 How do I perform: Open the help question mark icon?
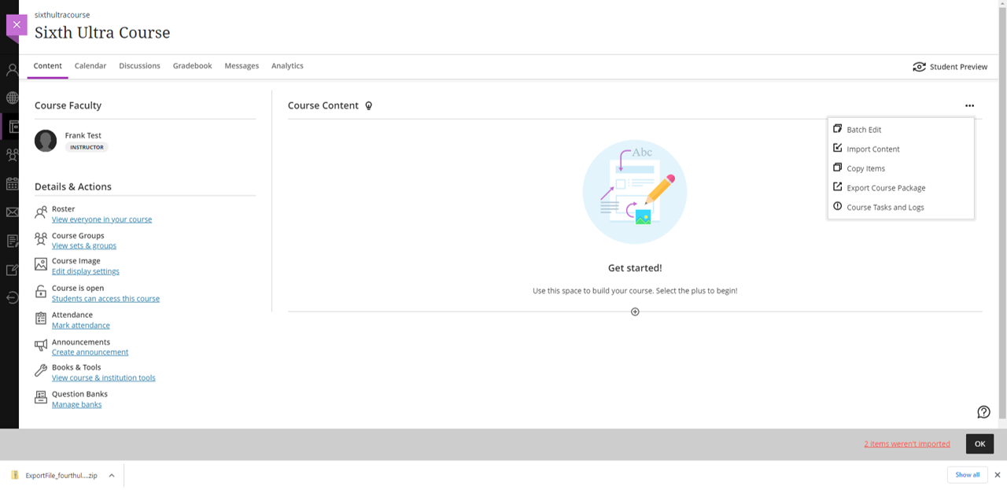click(x=983, y=412)
